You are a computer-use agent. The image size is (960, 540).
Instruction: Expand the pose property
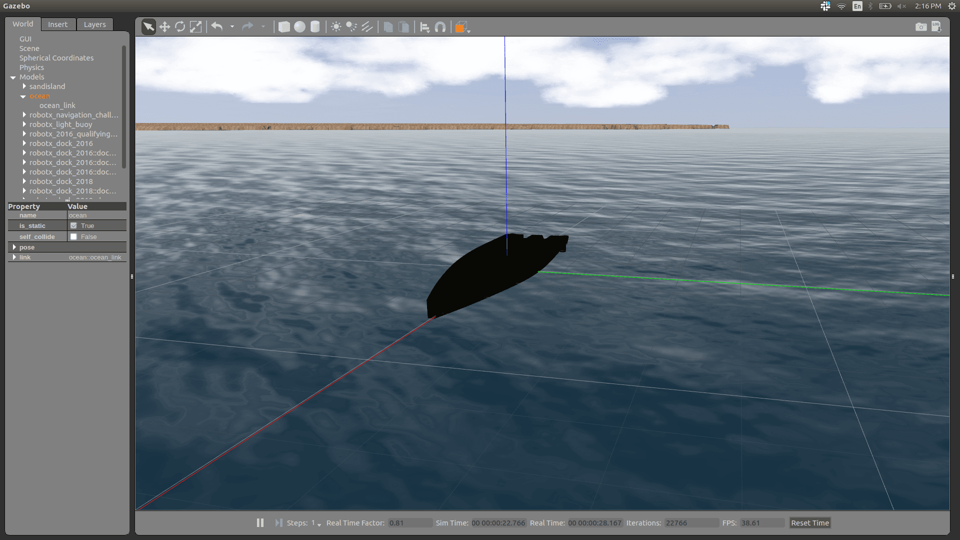(x=14, y=247)
